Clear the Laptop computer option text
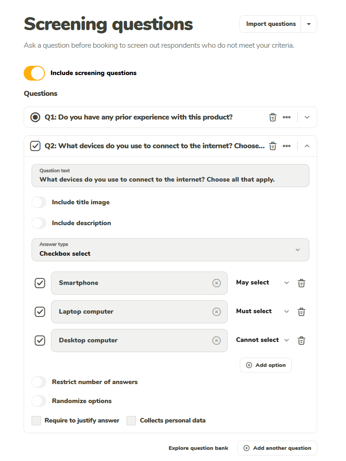The width and height of the screenshot is (346, 461). point(217,312)
